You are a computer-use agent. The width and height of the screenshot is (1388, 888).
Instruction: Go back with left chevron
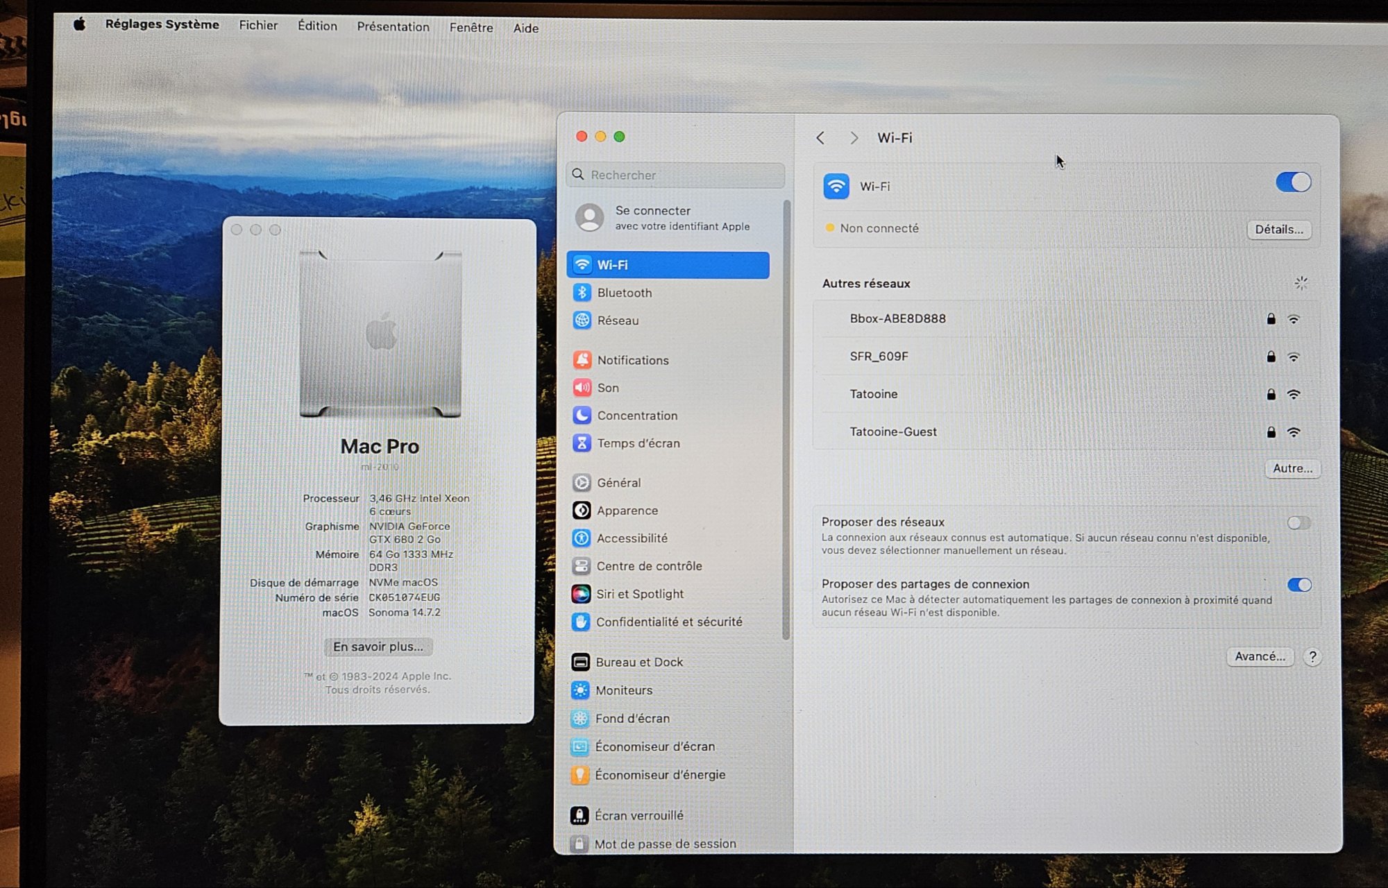coord(821,138)
